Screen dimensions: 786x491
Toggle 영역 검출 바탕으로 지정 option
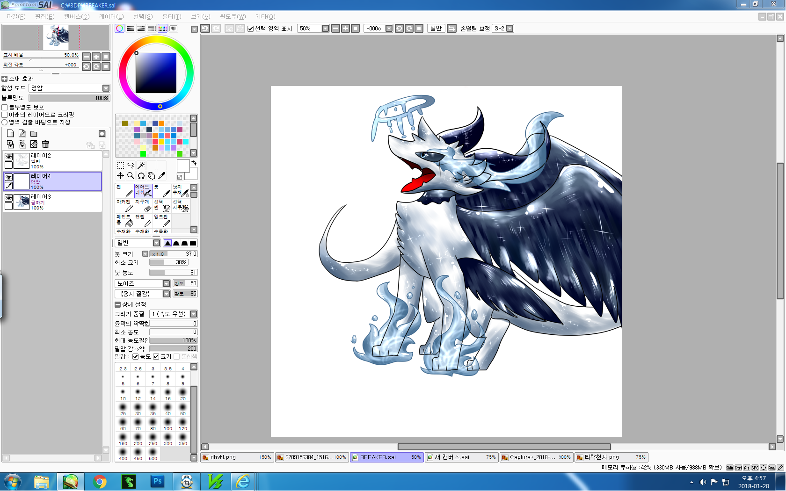5,123
